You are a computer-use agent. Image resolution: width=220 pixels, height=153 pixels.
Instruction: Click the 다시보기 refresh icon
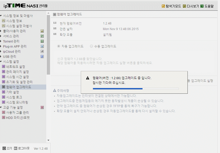coord(184,6)
